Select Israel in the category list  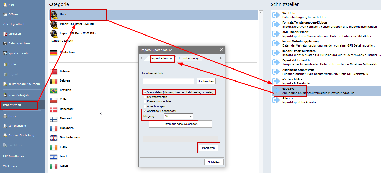[153, 157]
